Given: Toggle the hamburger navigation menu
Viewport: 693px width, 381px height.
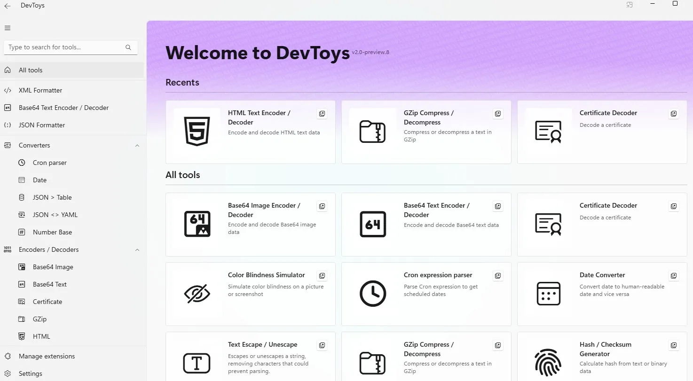Looking at the screenshot, I should [8, 28].
